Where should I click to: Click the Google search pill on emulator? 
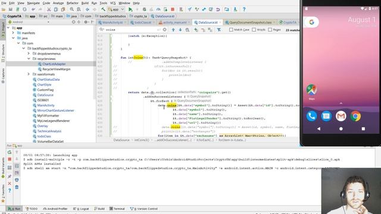(x=311, y=22)
